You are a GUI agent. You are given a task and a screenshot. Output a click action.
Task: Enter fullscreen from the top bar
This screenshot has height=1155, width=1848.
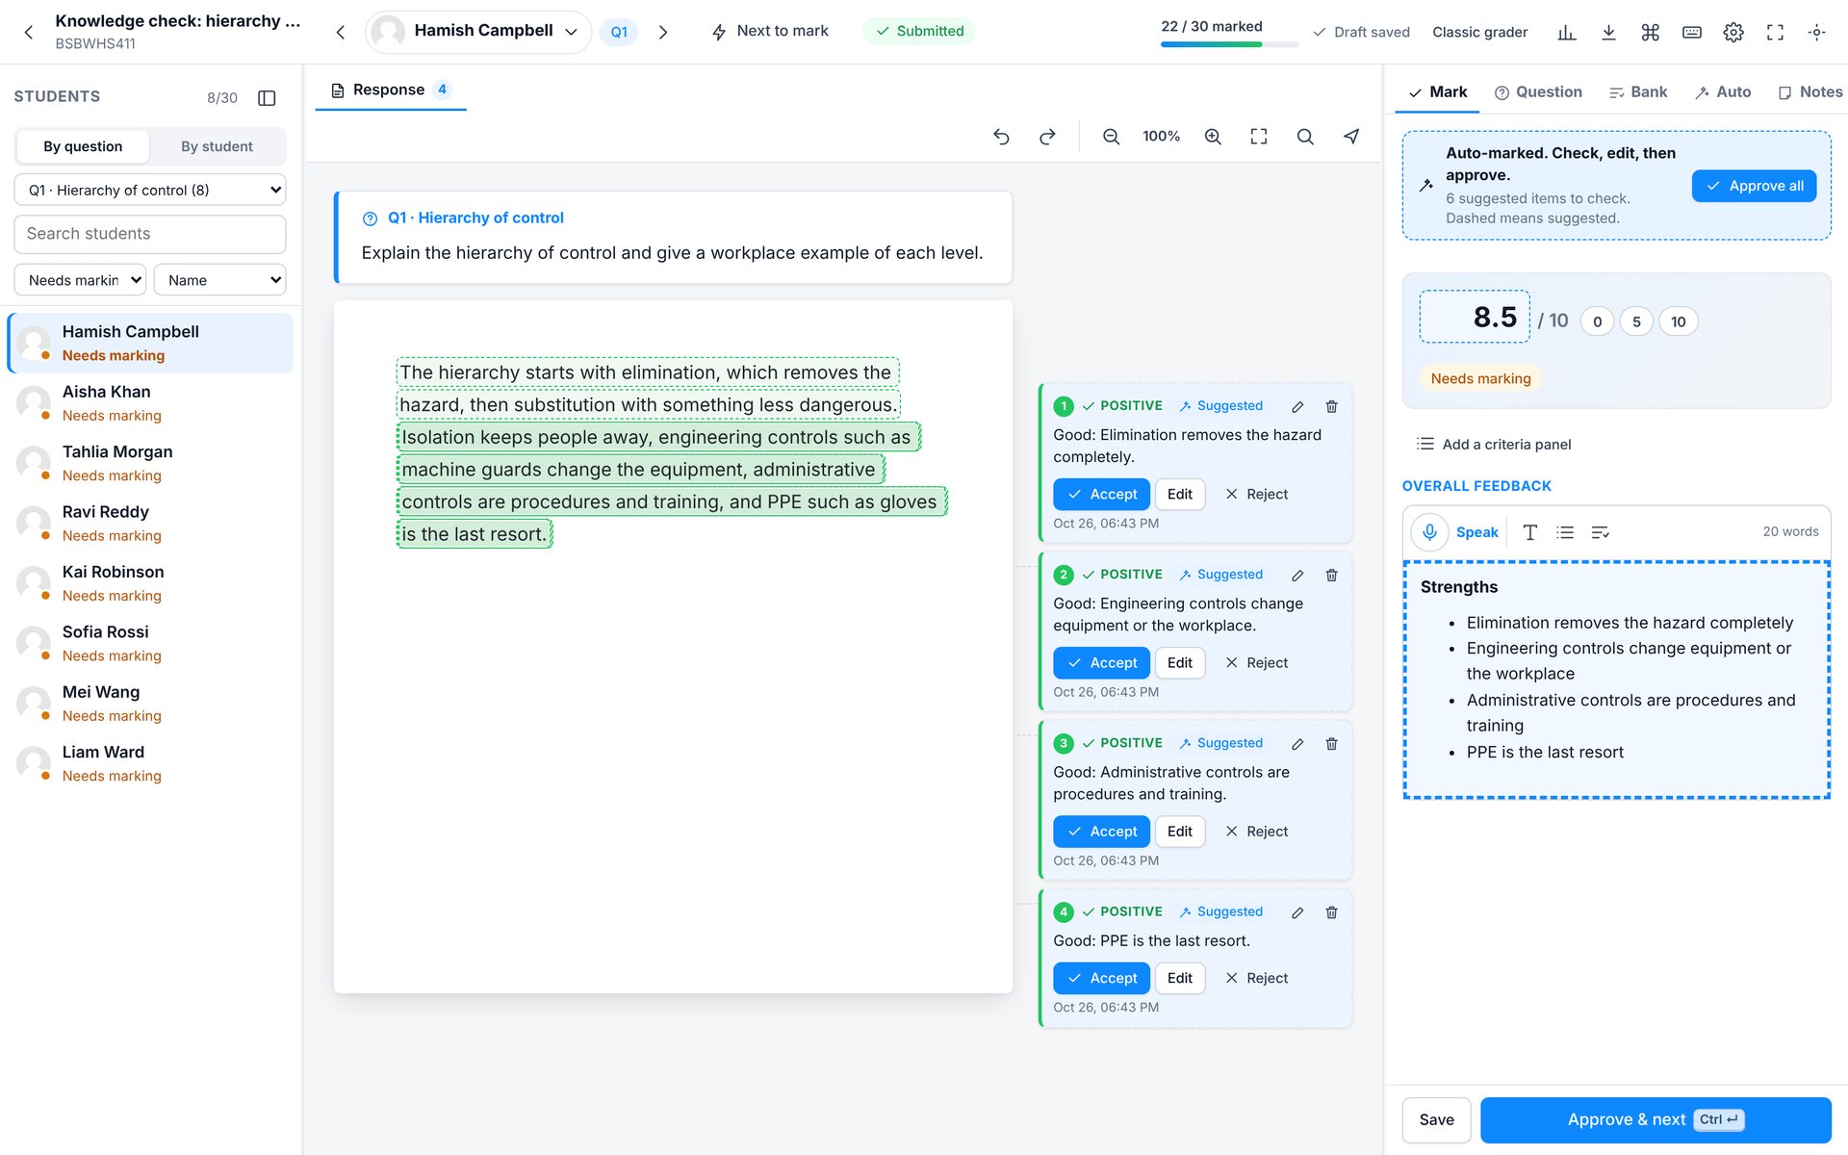coord(1775,32)
